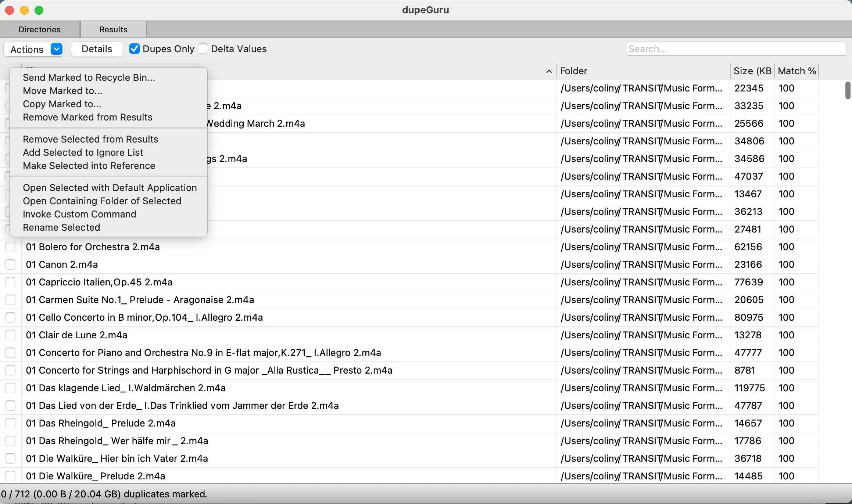Click inside the Search field
852x504 pixels.
click(736, 49)
